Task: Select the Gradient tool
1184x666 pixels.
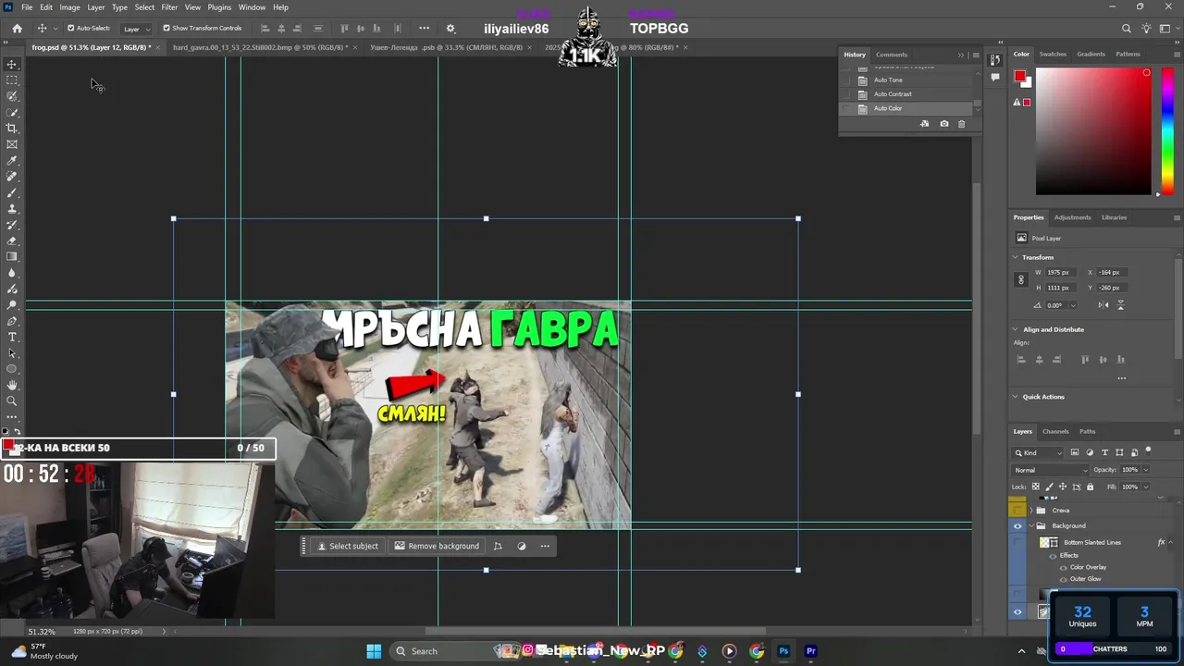Action: coord(12,257)
